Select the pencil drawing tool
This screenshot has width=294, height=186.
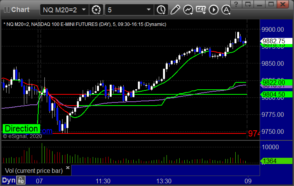pos(175,10)
